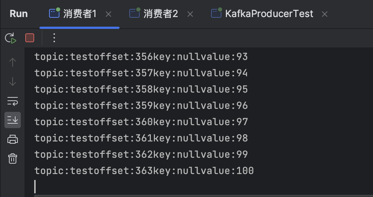
Task: Click the down arrow navigation icon
Action: 13,81
